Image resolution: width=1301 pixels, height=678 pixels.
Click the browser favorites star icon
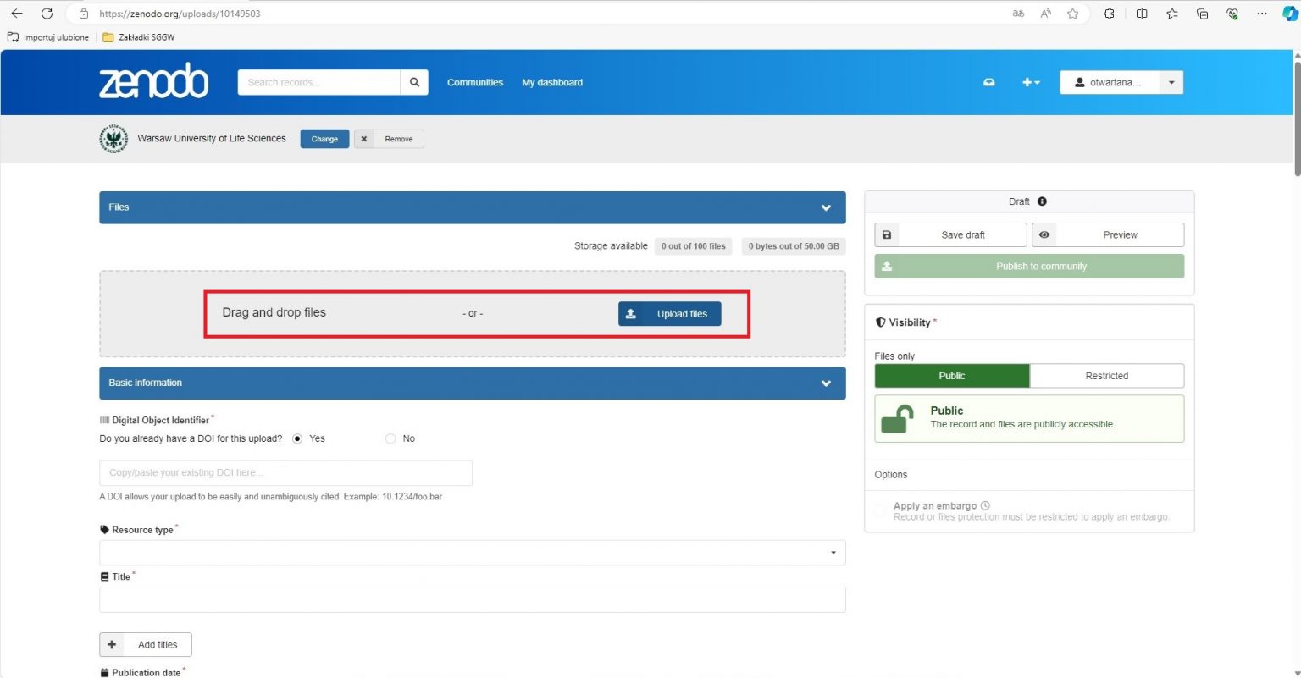(1072, 14)
